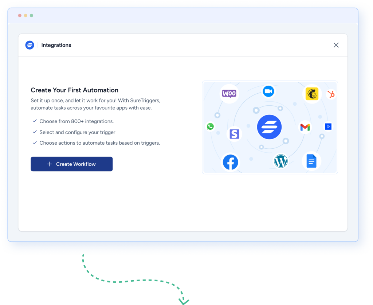This screenshot has width=373, height=305.
Task: Close the Integrations panel
Action: [x=336, y=45]
